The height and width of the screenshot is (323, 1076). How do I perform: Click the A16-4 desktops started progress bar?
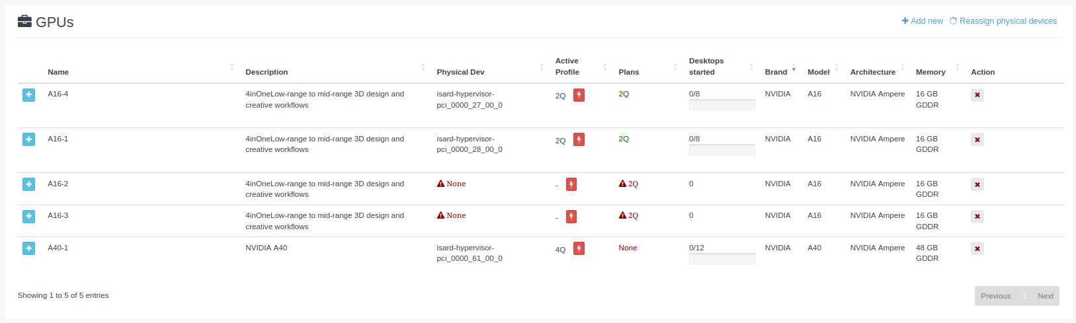pyautogui.click(x=722, y=105)
